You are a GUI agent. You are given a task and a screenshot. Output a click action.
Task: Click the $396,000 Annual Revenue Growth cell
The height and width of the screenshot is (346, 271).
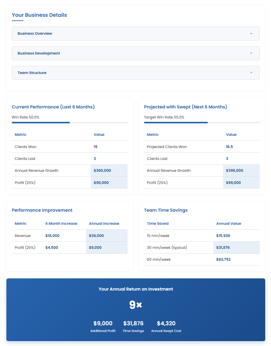(241, 171)
